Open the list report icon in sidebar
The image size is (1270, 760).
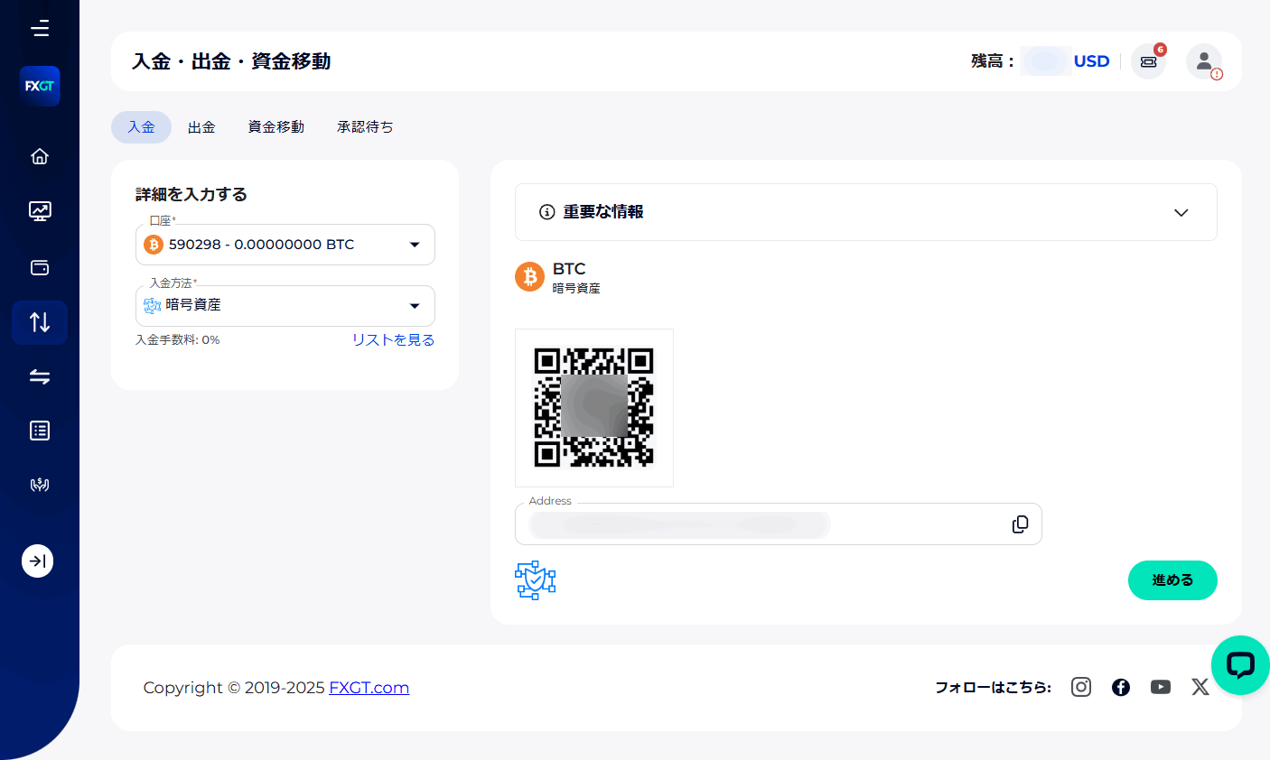pyautogui.click(x=40, y=431)
